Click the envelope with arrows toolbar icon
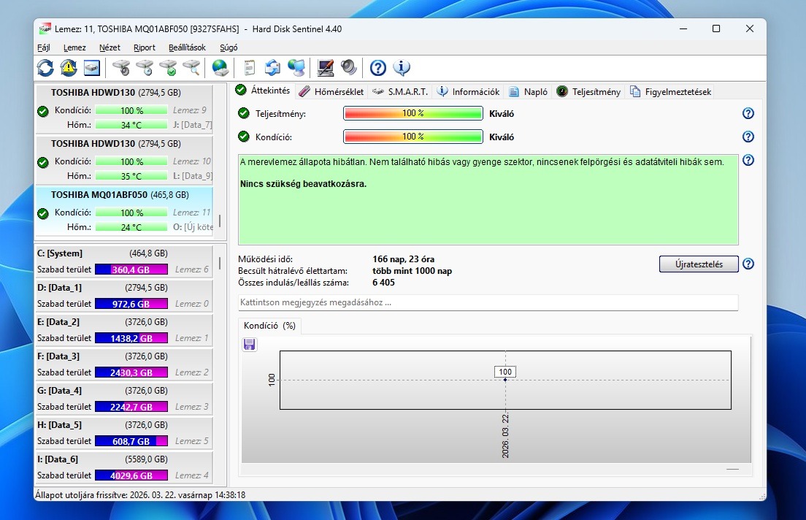 [x=272, y=67]
